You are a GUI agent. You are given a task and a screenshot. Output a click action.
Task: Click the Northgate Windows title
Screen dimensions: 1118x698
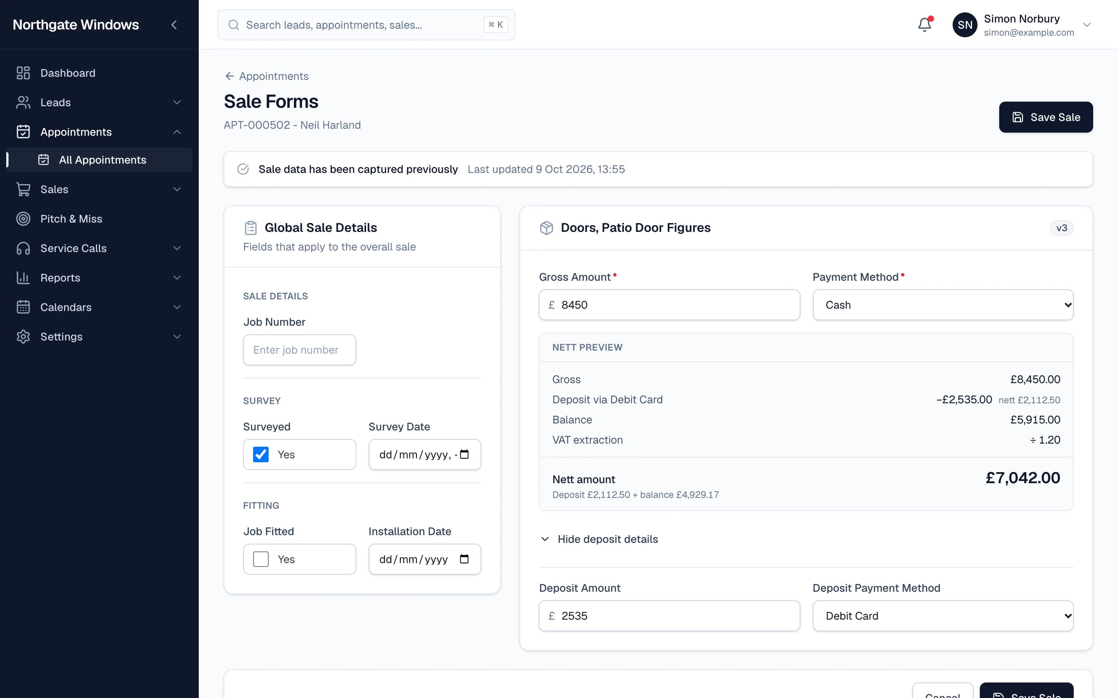76,24
